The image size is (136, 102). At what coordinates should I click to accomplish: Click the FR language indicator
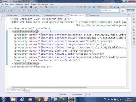pyautogui.click(x=105, y=99)
